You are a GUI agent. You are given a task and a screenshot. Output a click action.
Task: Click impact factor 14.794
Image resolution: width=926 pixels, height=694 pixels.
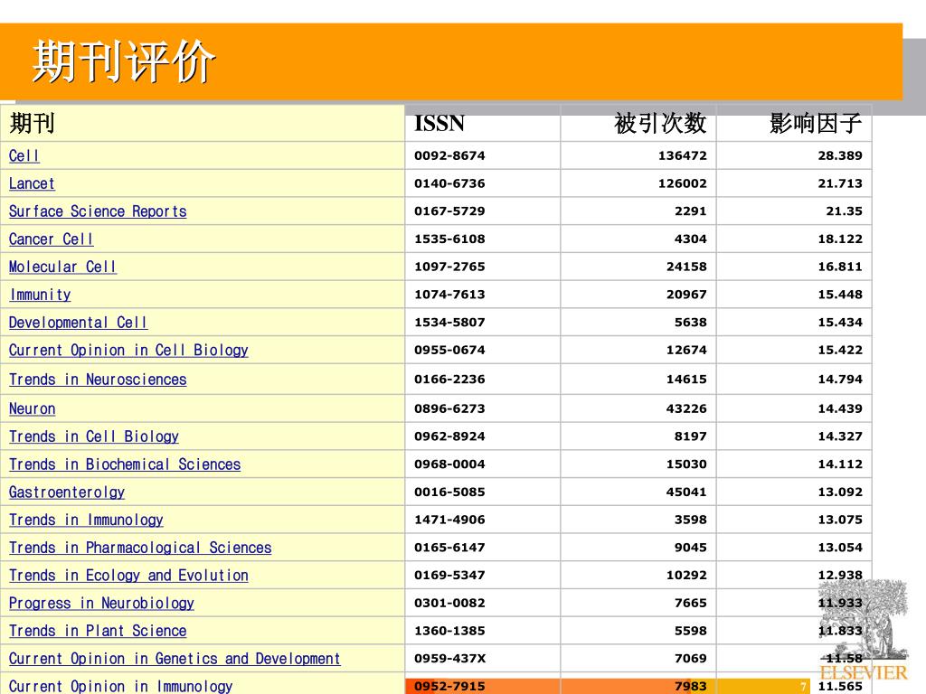point(840,380)
